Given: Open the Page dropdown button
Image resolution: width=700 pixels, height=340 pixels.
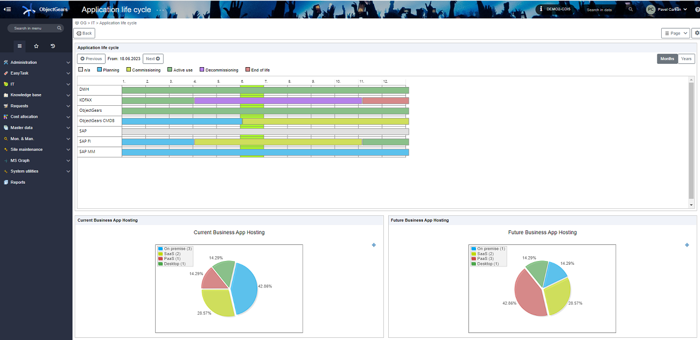Looking at the screenshot, I should (675, 33).
